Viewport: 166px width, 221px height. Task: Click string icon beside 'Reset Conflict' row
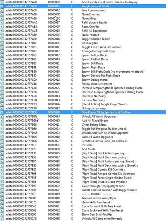(2, 27)
